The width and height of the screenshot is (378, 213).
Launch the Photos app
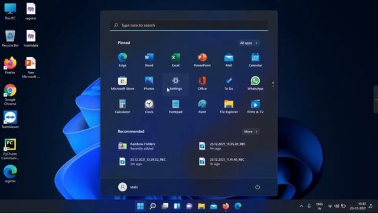pos(149,83)
